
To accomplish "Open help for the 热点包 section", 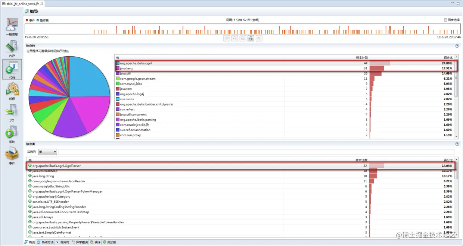I will click(x=457, y=46).
